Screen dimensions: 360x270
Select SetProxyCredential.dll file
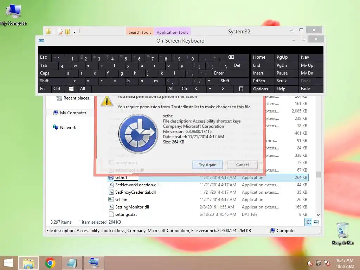tap(208, 192)
